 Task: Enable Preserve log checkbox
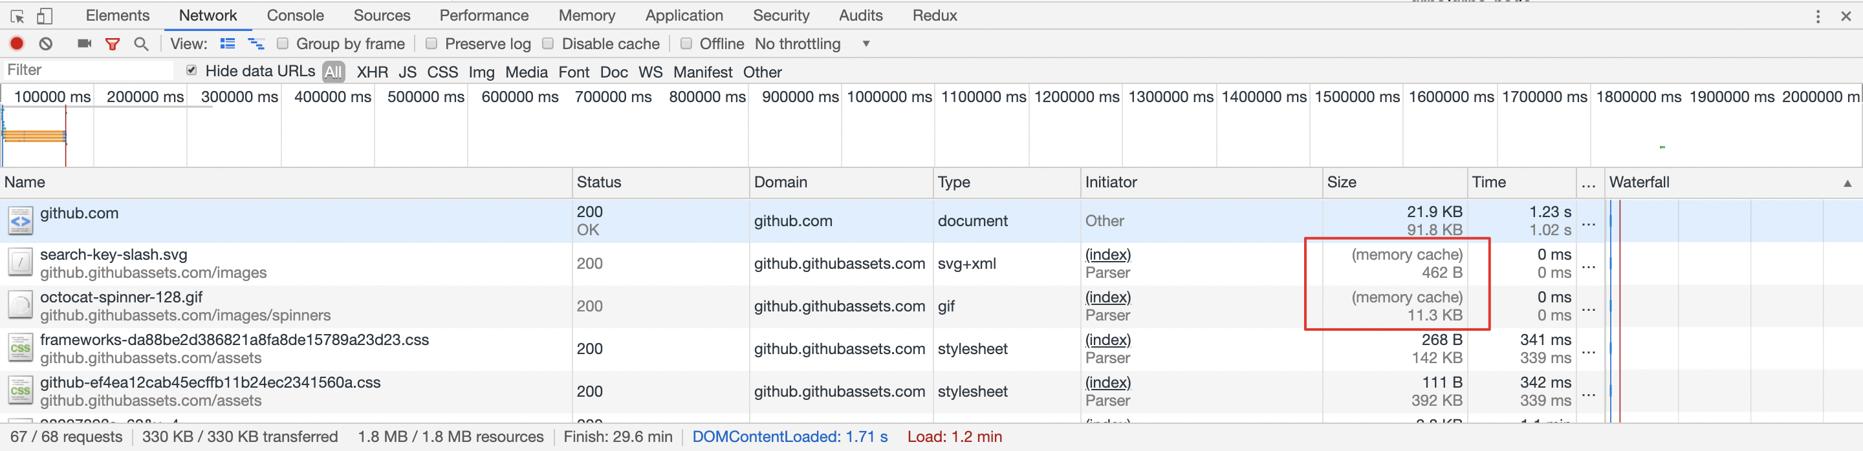tap(431, 44)
